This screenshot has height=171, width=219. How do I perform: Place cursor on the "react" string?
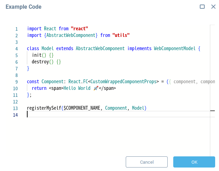79,29
